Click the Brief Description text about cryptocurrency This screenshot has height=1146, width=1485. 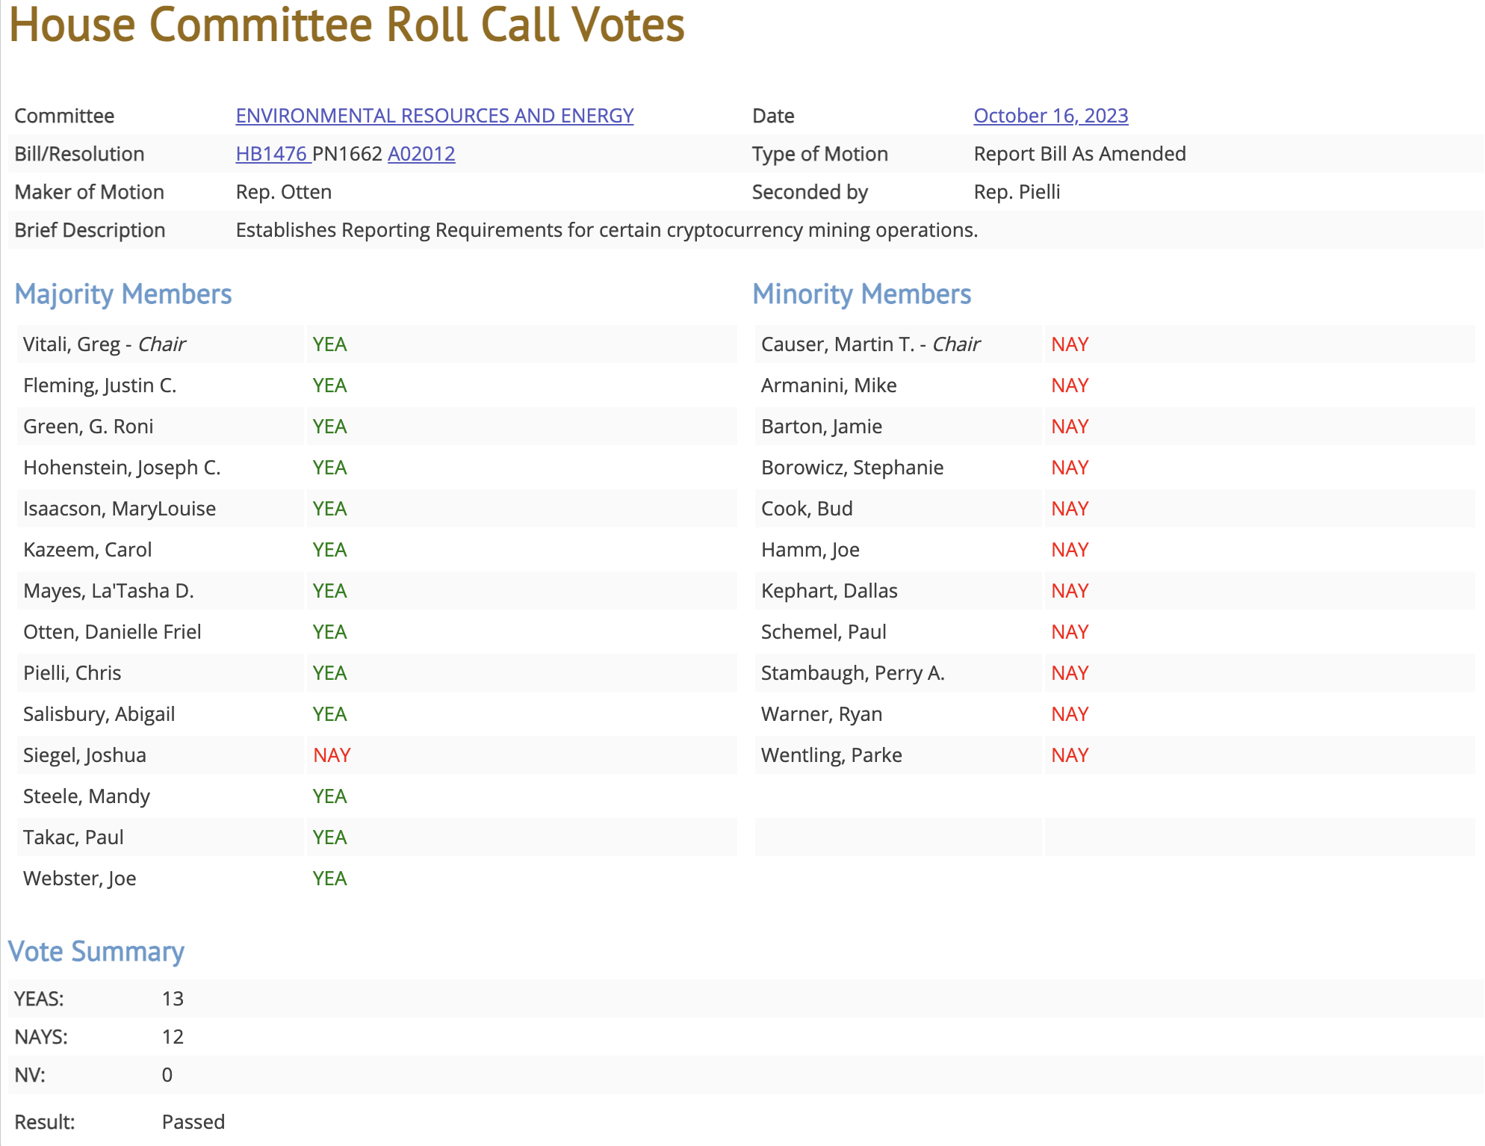[x=607, y=230]
